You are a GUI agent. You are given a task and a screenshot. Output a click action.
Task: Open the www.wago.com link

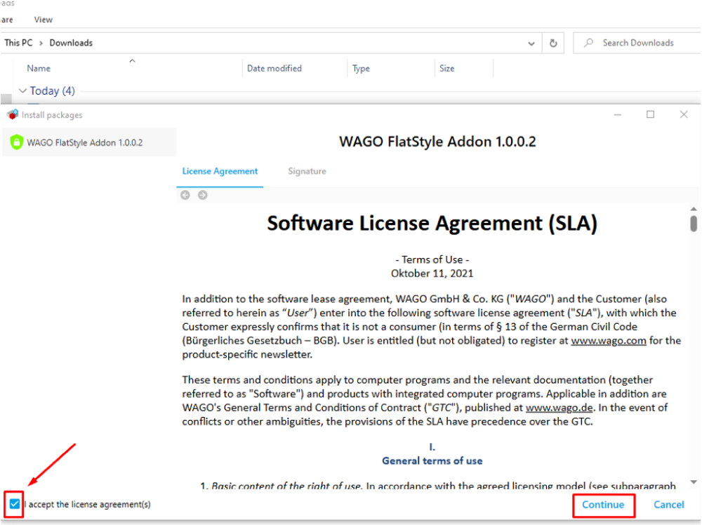coord(609,341)
